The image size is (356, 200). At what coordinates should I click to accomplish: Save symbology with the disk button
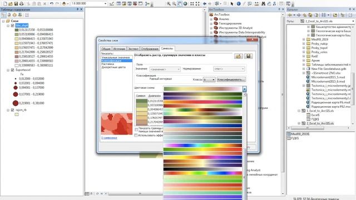pyautogui.click(x=249, y=56)
